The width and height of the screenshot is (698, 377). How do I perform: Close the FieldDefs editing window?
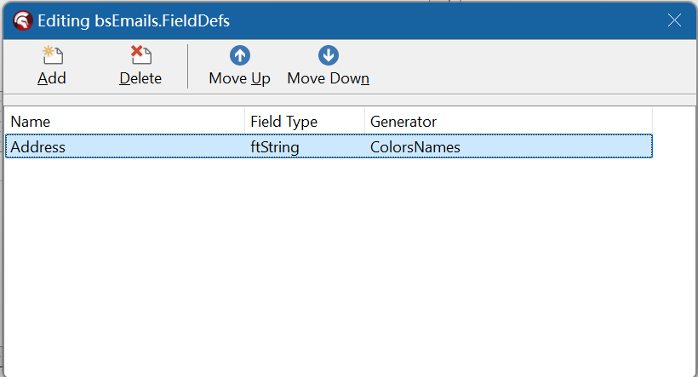point(674,20)
